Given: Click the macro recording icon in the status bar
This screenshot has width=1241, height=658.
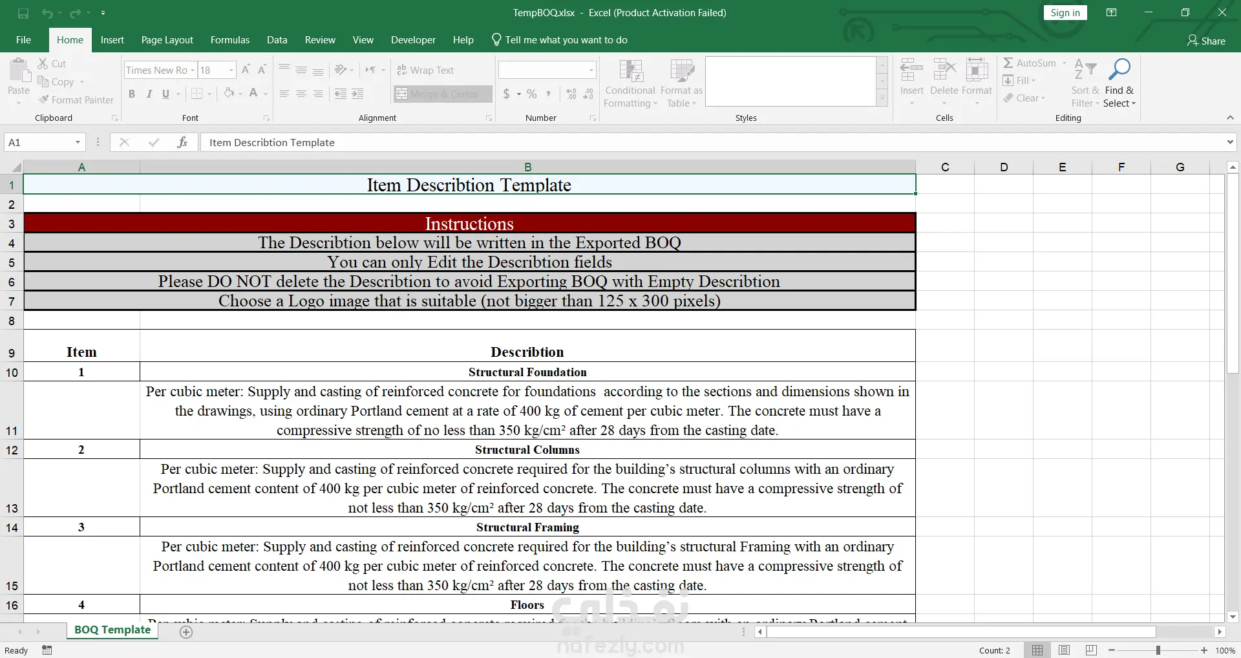Looking at the screenshot, I should (x=47, y=650).
